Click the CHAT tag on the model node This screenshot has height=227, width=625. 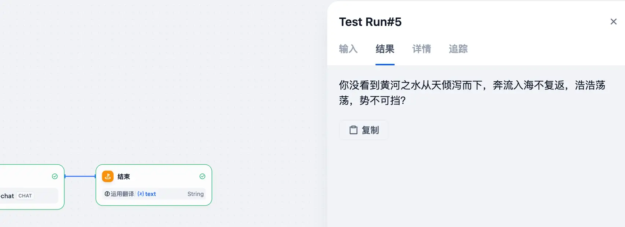pos(25,196)
